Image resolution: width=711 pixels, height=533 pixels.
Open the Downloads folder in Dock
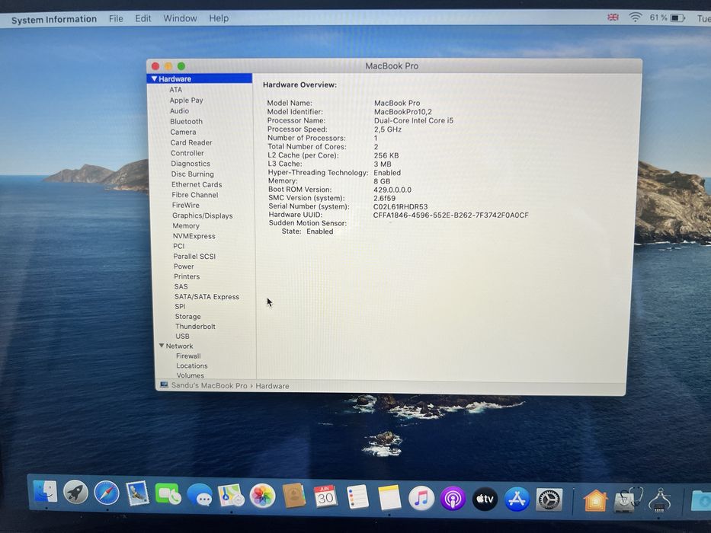tap(700, 501)
